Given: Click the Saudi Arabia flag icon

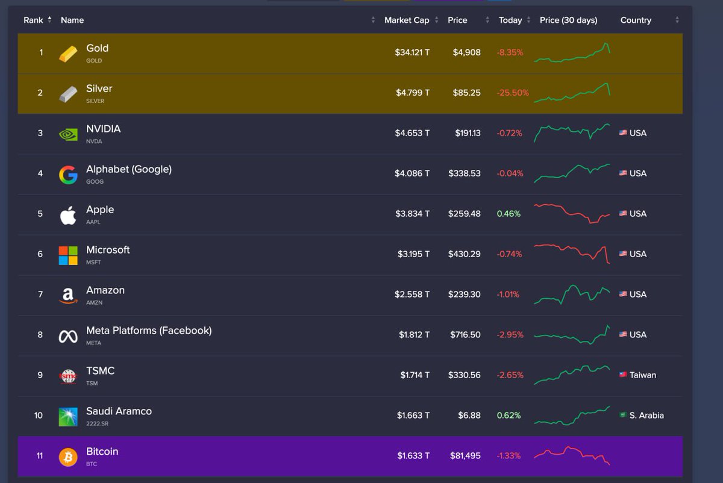Looking at the screenshot, I should pos(623,416).
